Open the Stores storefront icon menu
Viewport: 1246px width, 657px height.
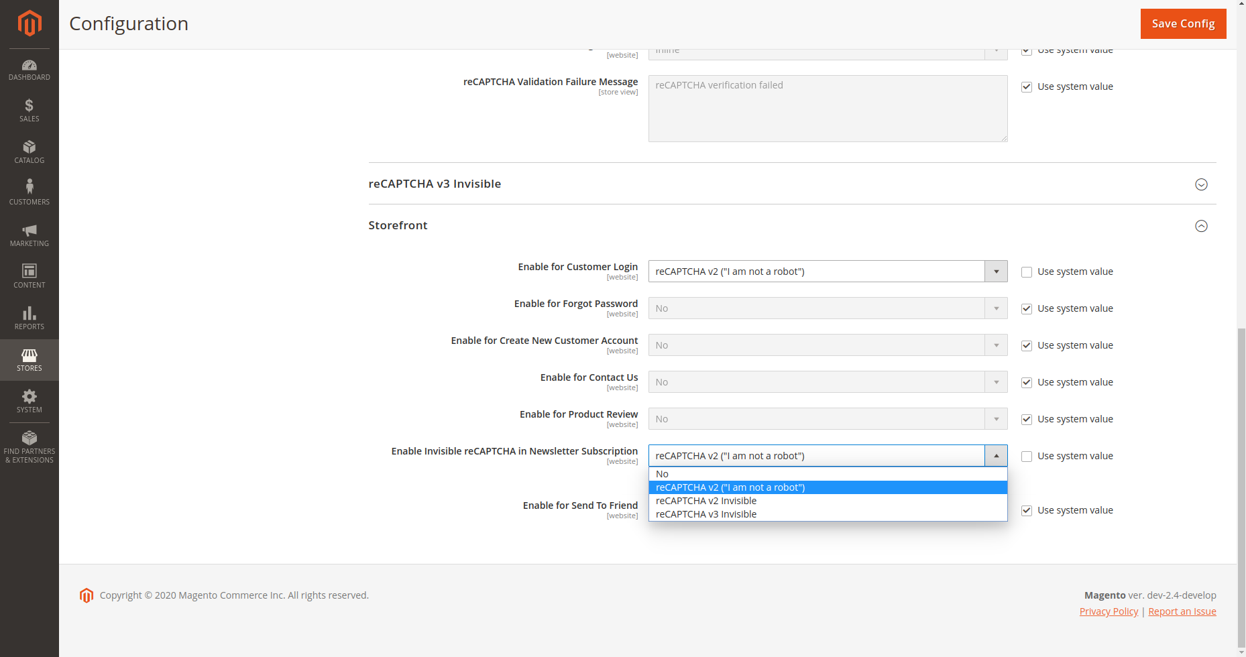click(30, 360)
